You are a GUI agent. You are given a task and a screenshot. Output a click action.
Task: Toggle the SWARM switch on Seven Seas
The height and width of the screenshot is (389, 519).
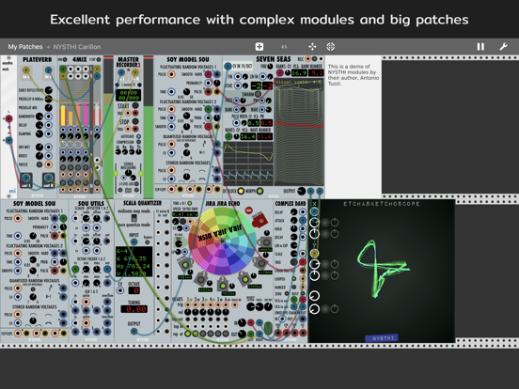258,94
